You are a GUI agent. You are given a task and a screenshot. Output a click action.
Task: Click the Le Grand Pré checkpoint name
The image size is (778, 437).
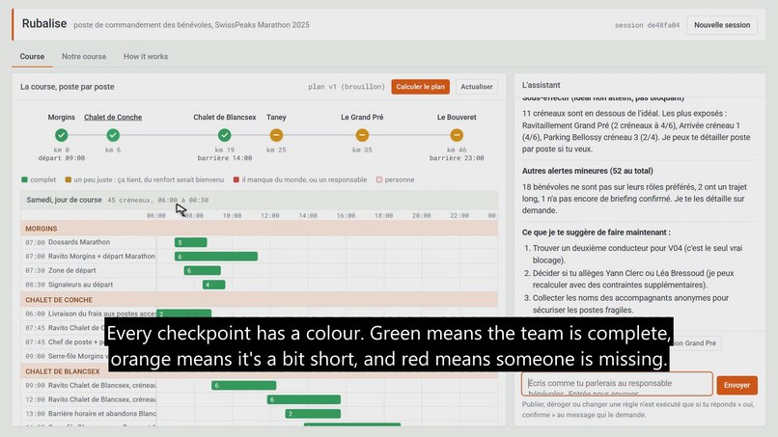[362, 117]
